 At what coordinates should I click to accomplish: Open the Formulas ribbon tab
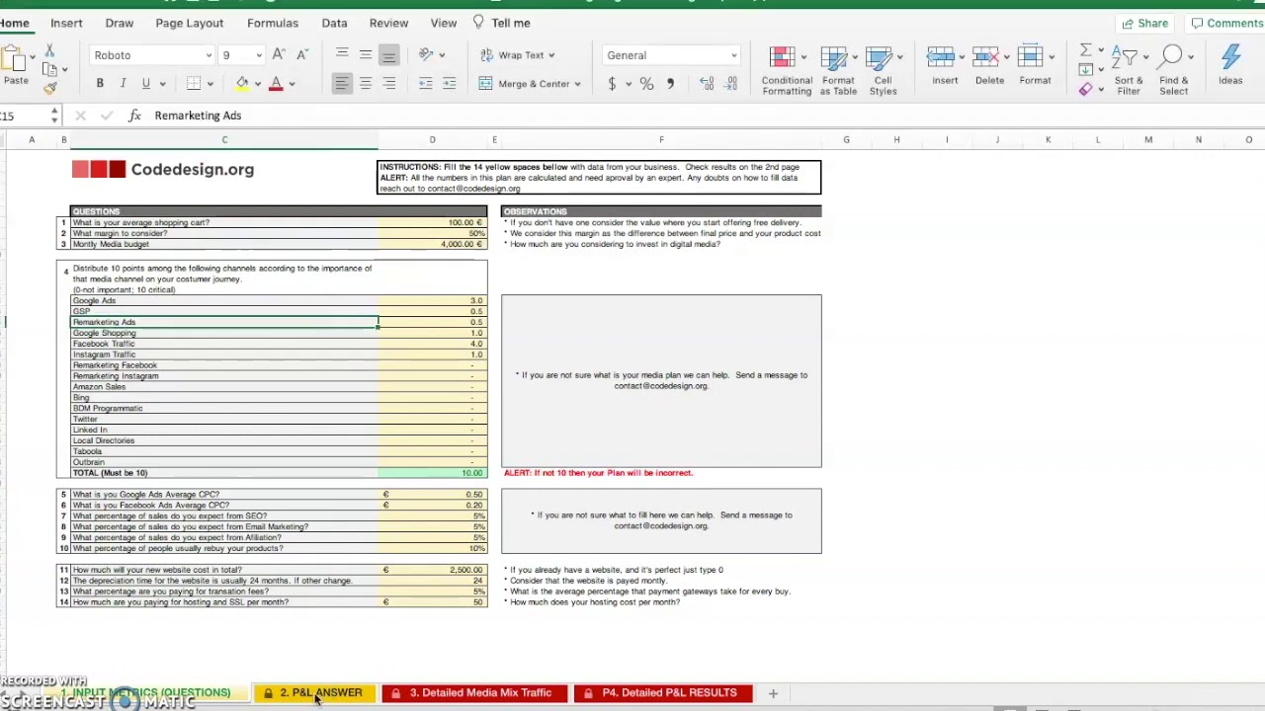click(273, 23)
